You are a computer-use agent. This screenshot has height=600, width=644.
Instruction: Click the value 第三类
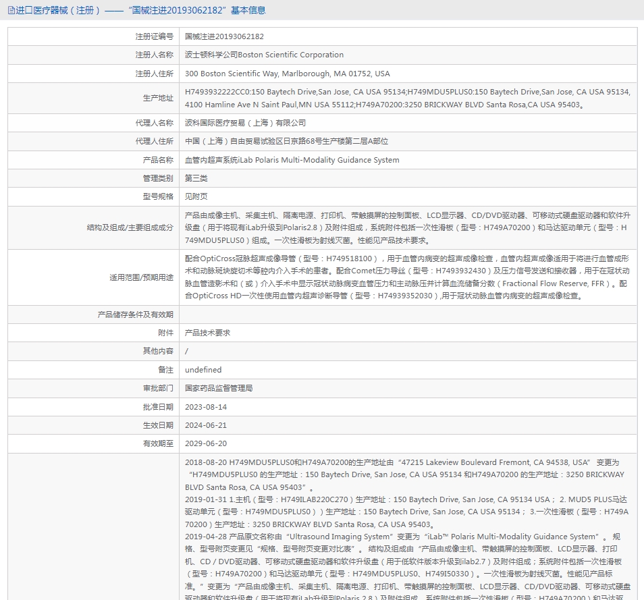click(196, 179)
